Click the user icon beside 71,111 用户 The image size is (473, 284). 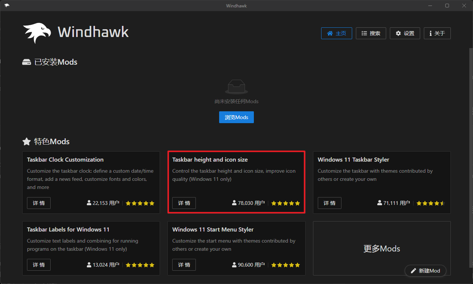click(380, 203)
